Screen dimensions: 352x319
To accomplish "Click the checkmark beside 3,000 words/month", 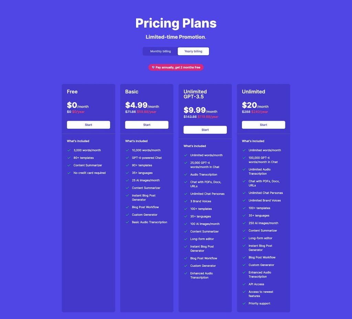I will 70,150.
